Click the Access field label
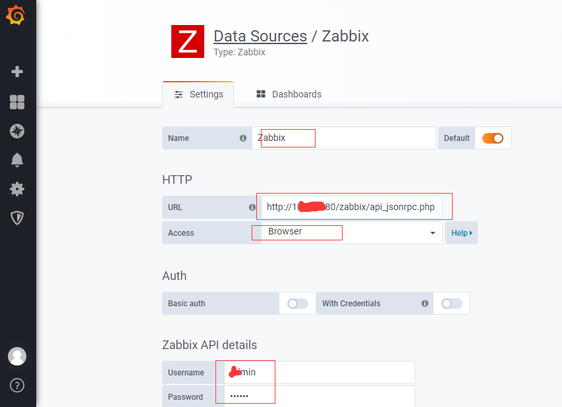The image size is (562, 407). click(x=181, y=233)
